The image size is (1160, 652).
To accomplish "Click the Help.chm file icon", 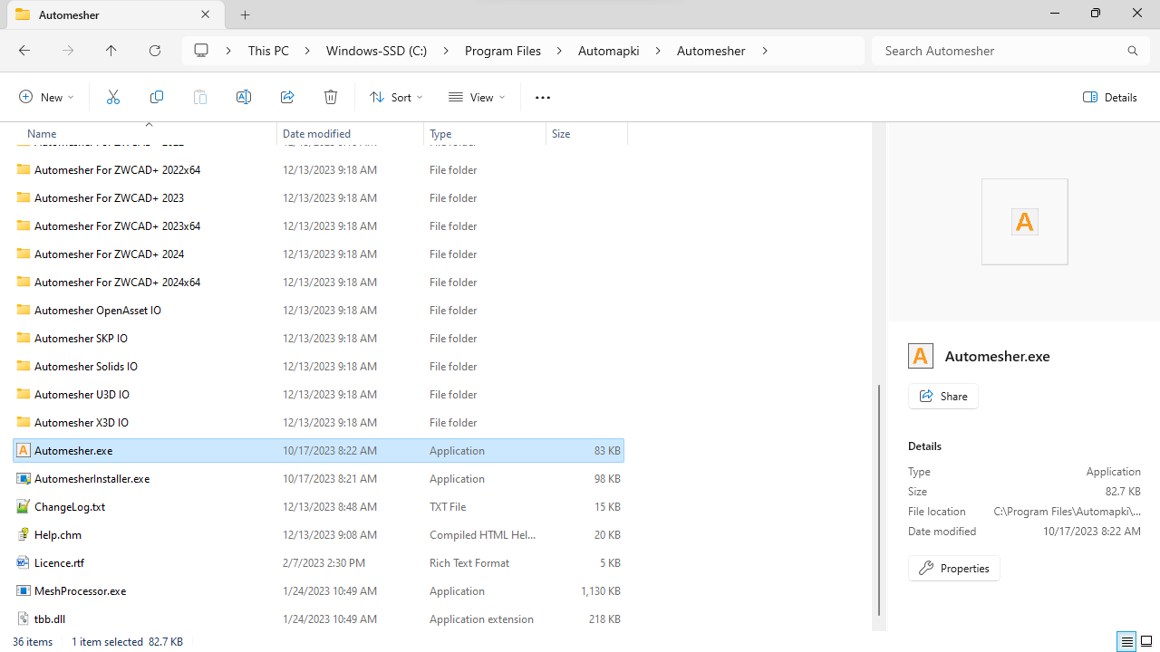I will click(24, 534).
